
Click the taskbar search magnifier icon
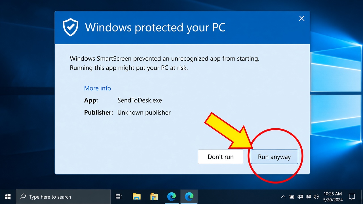coord(23,197)
